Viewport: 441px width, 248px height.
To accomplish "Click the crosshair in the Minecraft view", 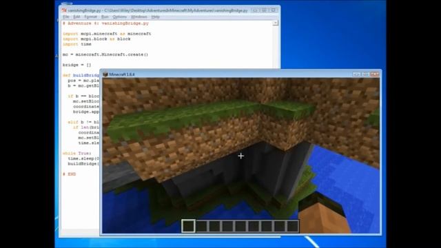I will [240, 156].
